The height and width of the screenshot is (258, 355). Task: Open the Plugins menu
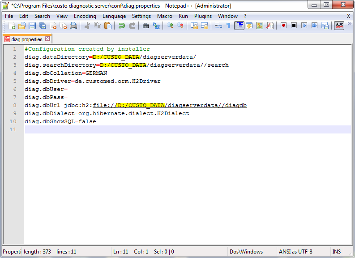click(203, 16)
